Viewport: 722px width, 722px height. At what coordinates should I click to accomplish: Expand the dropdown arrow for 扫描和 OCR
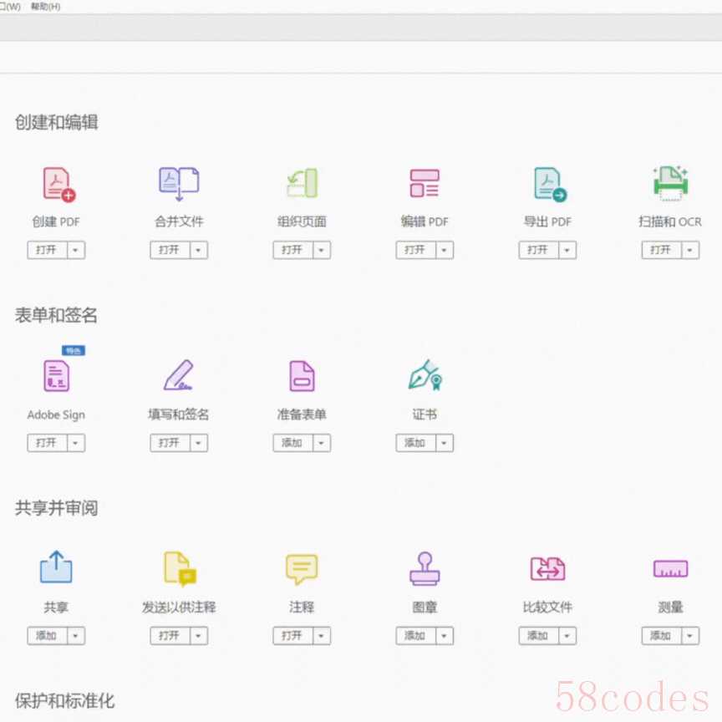(x=691, y=250)
